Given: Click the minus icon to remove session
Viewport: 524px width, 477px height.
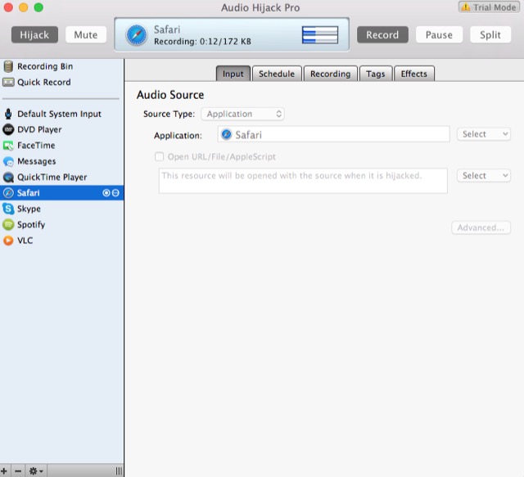Looking at the screenshot, I should click(18, 471).
